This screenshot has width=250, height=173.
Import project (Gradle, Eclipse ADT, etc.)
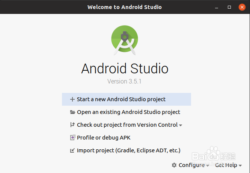pyautogui.click(x=127, y=150)
